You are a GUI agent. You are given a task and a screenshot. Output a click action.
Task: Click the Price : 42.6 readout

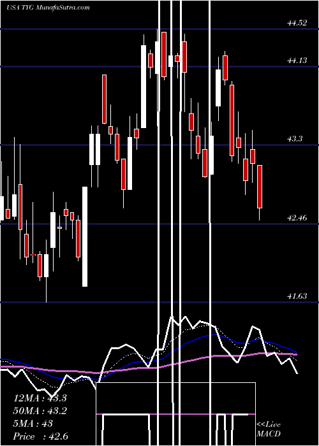[41, 436]
